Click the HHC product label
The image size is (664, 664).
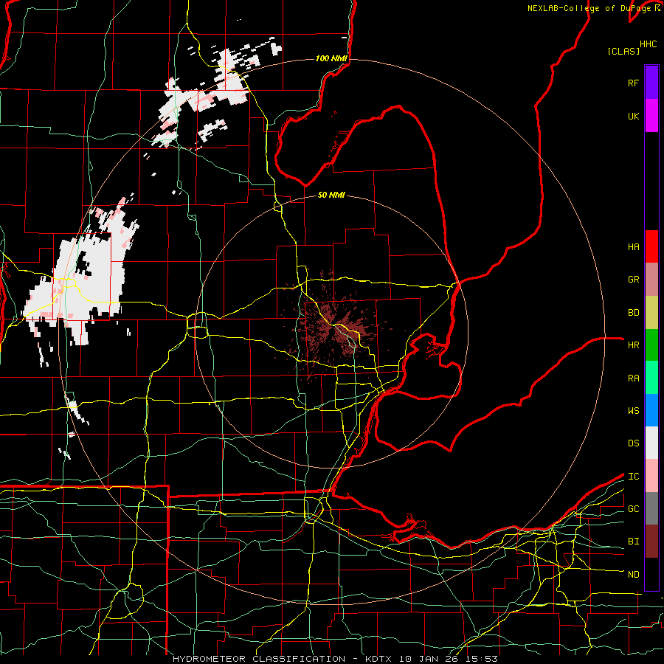pyautogui.click(x=649, y=44)
